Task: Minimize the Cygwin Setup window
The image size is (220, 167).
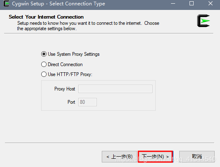Action: click(173, 4)
